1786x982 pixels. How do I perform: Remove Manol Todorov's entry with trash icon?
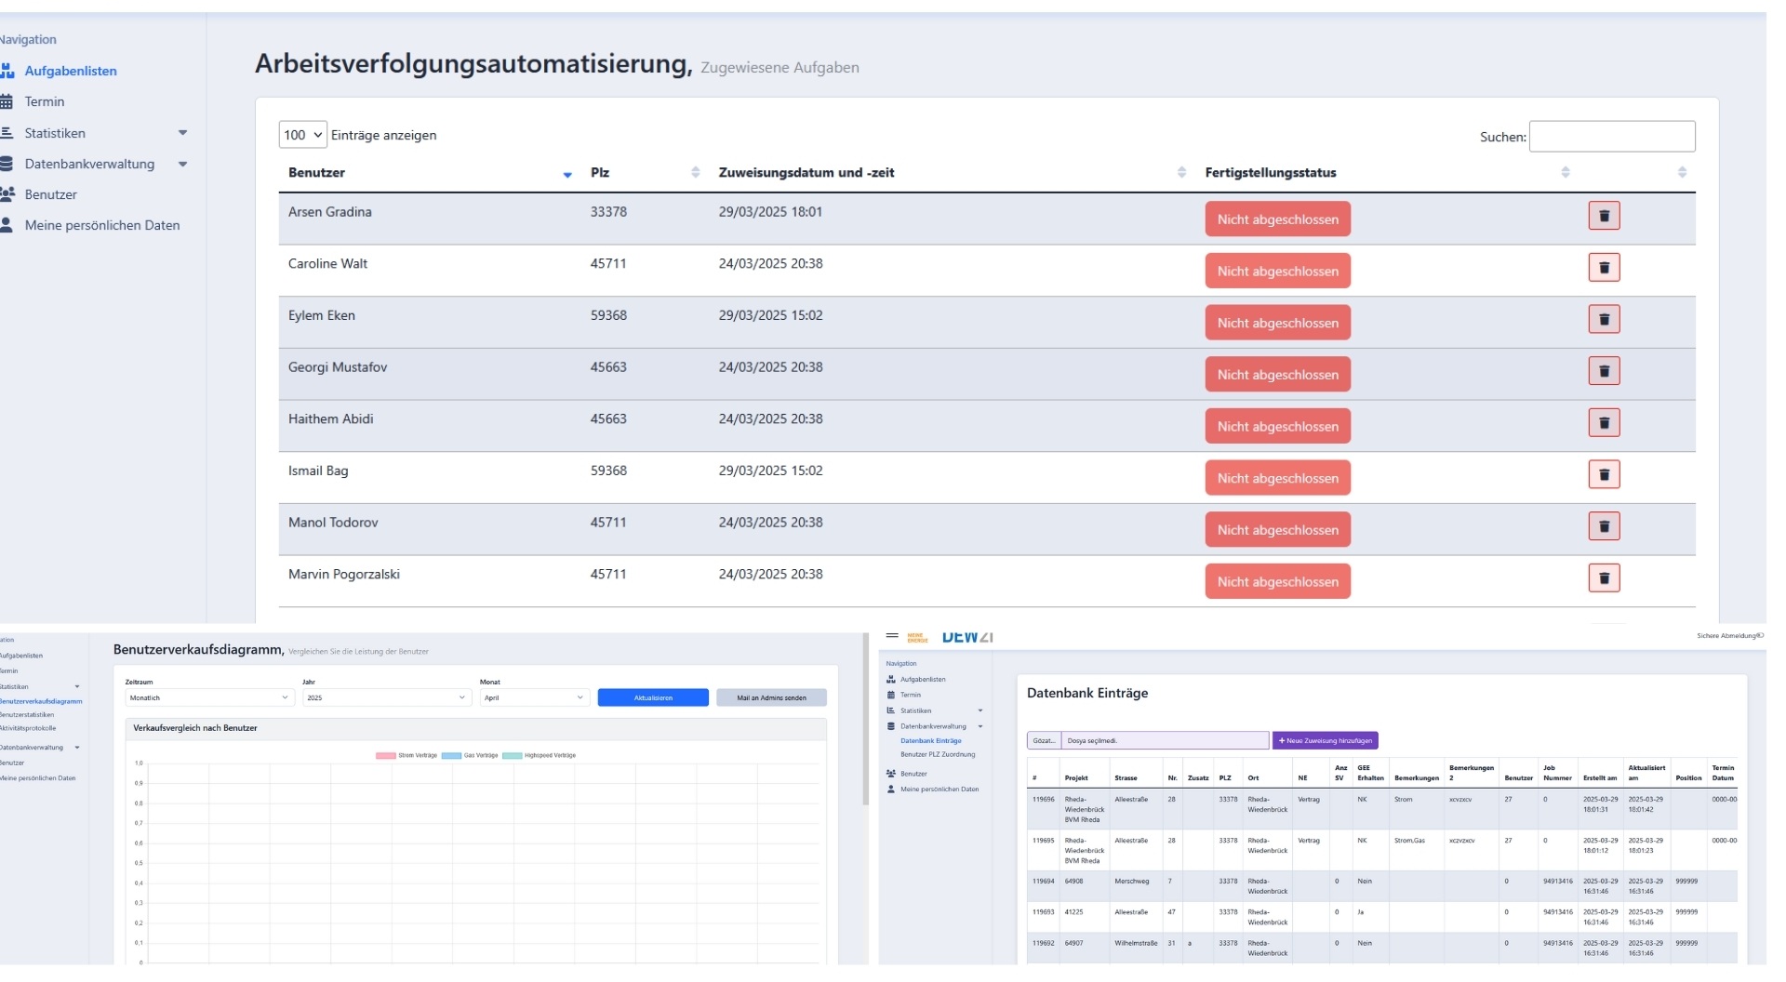click(x=1604, y=526)
